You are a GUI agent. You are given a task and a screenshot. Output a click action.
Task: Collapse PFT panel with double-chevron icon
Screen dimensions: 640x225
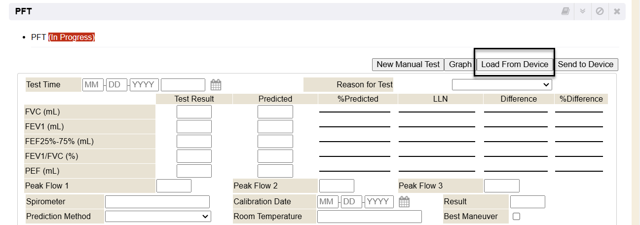point(582,11)
